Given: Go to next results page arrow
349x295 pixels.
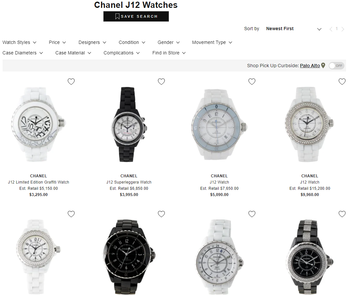Looking at the screenshot, I should click(x=343, y=29).
